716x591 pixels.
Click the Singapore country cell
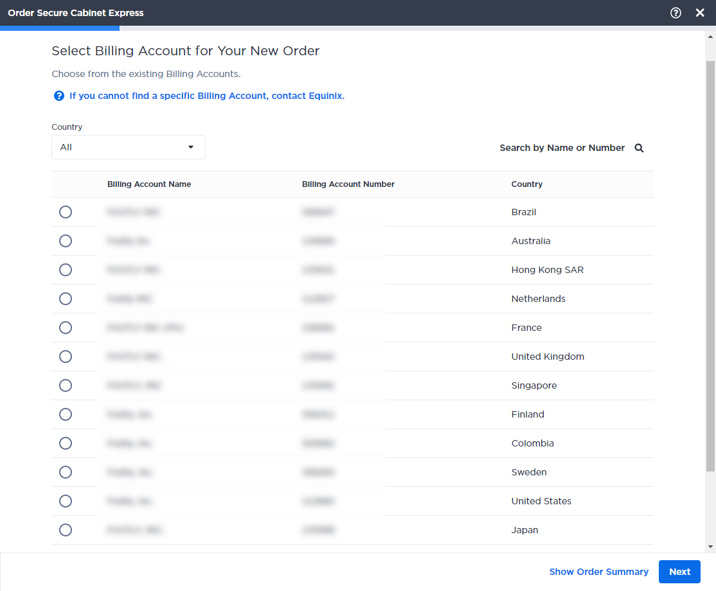pos(534,385)
